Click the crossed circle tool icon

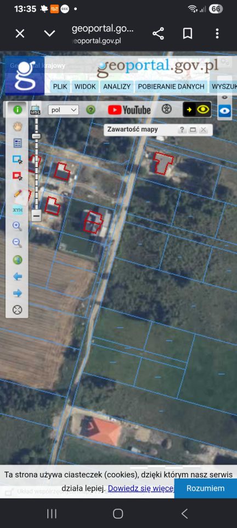(17, 310)
